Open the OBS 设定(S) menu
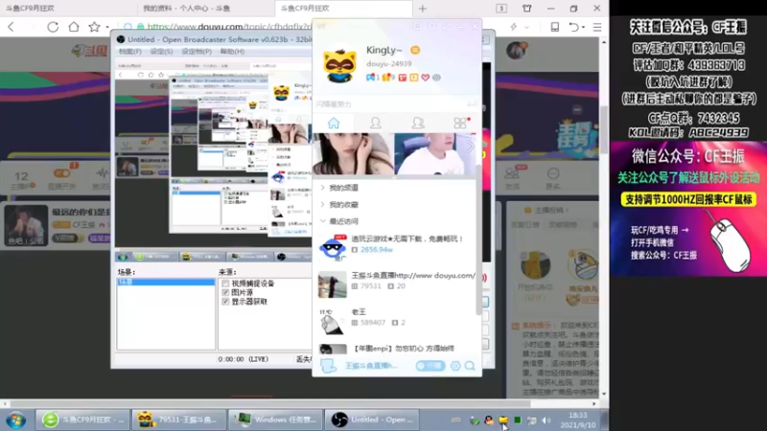Screen dimensions: 767x431 tap(161, 52)
